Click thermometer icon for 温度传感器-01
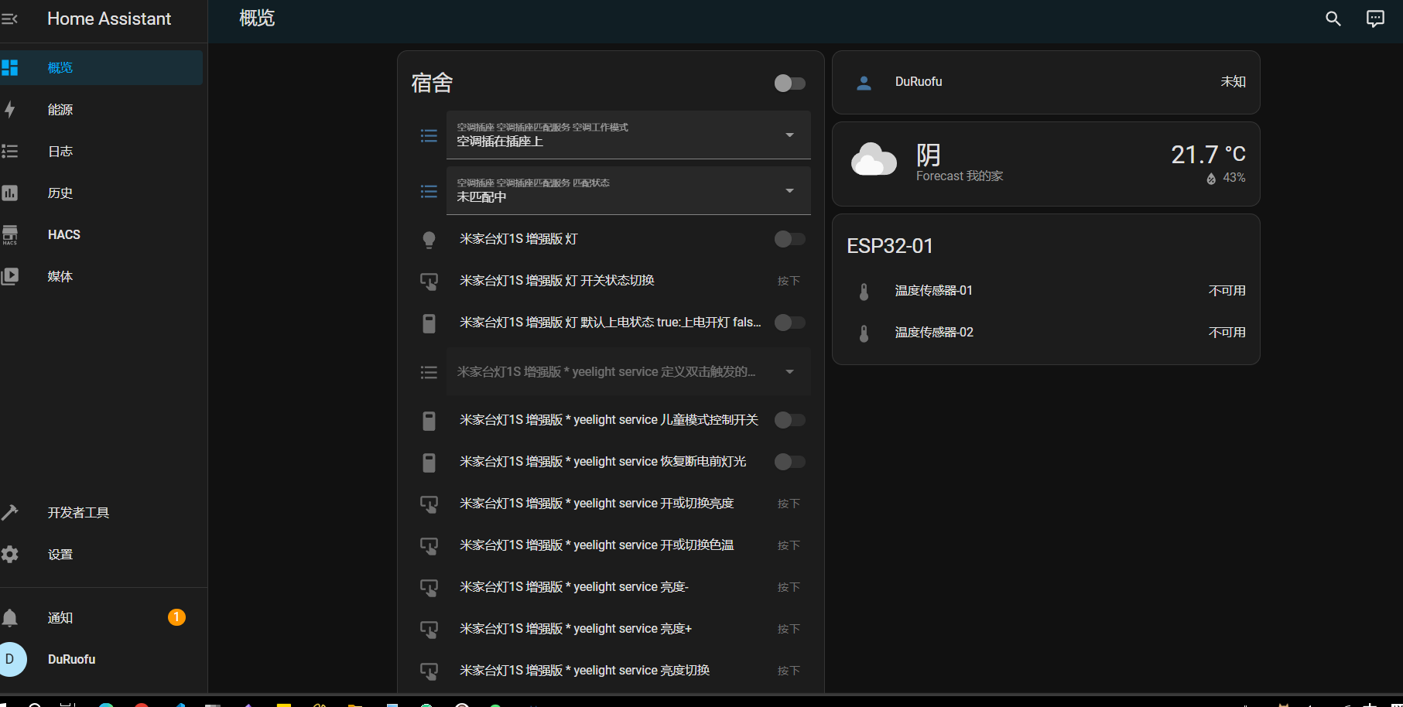The height and width of the screenshot is (707, 1403). [864, 292]
